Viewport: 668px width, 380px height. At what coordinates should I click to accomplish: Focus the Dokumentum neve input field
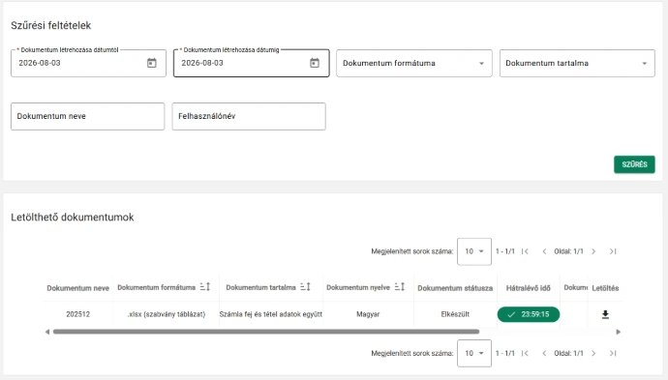[88, 116]
